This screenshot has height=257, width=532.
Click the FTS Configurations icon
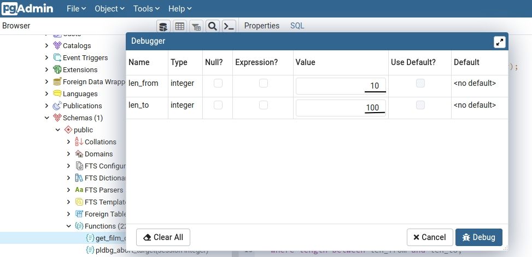tap(79, 166)
